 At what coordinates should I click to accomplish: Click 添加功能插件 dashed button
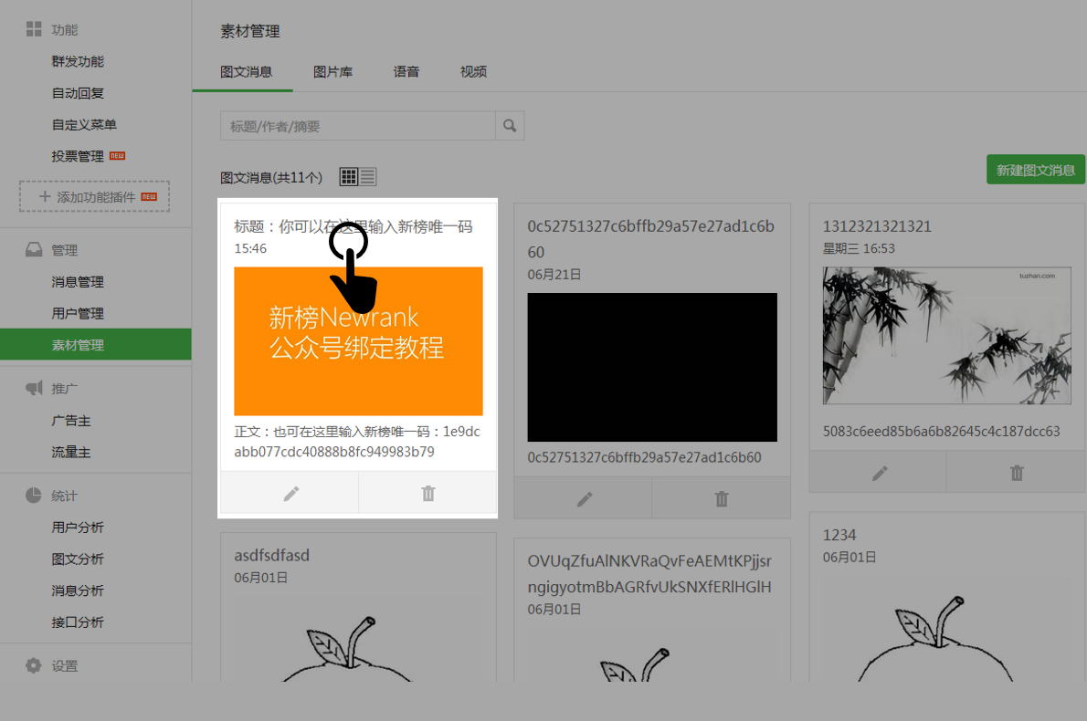pos(94,197)
